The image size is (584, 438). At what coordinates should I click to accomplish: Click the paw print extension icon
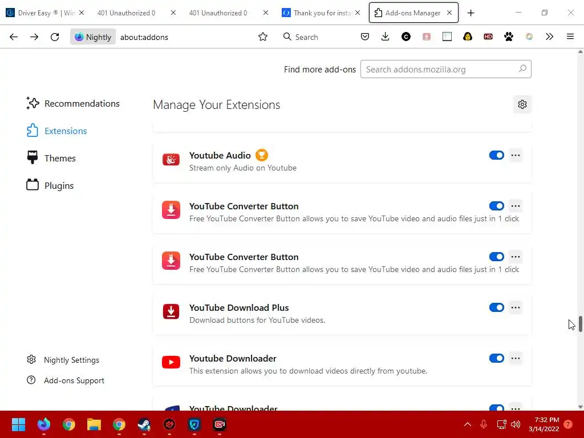click(508, 36)
